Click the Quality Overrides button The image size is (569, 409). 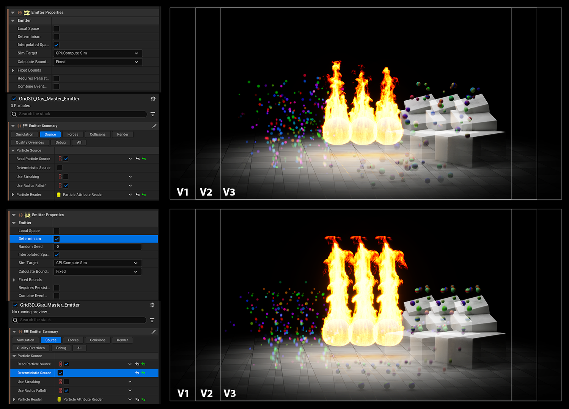(30, 142)
